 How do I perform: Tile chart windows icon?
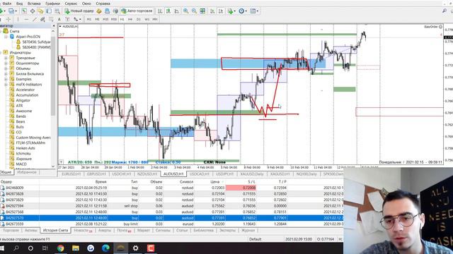pyautogui.click(x=202, y=11)
